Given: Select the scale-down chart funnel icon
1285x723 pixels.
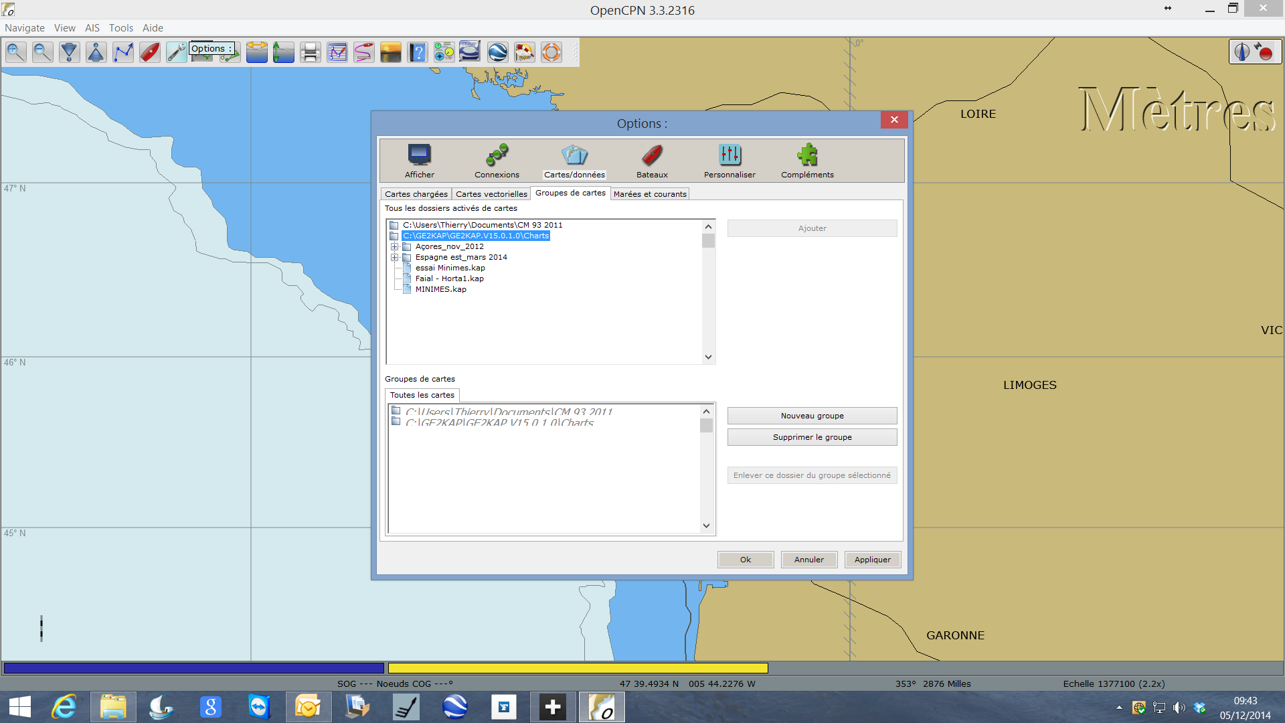Looking at the screenshot, I should point(70,52).
